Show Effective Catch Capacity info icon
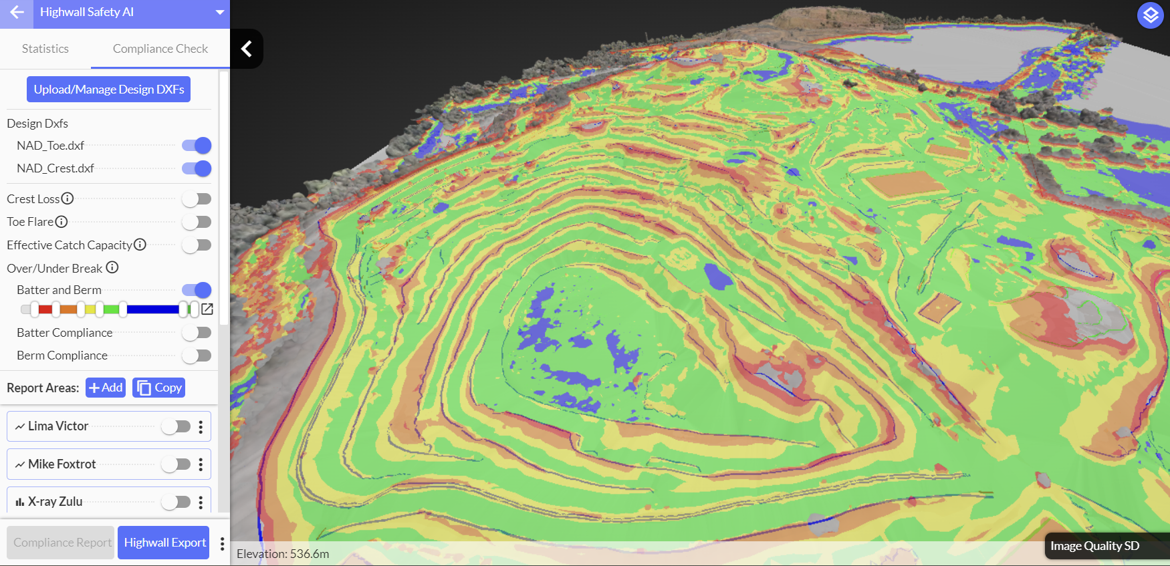This screenshot has height=566, width=1170. click(x=140, y=245)
